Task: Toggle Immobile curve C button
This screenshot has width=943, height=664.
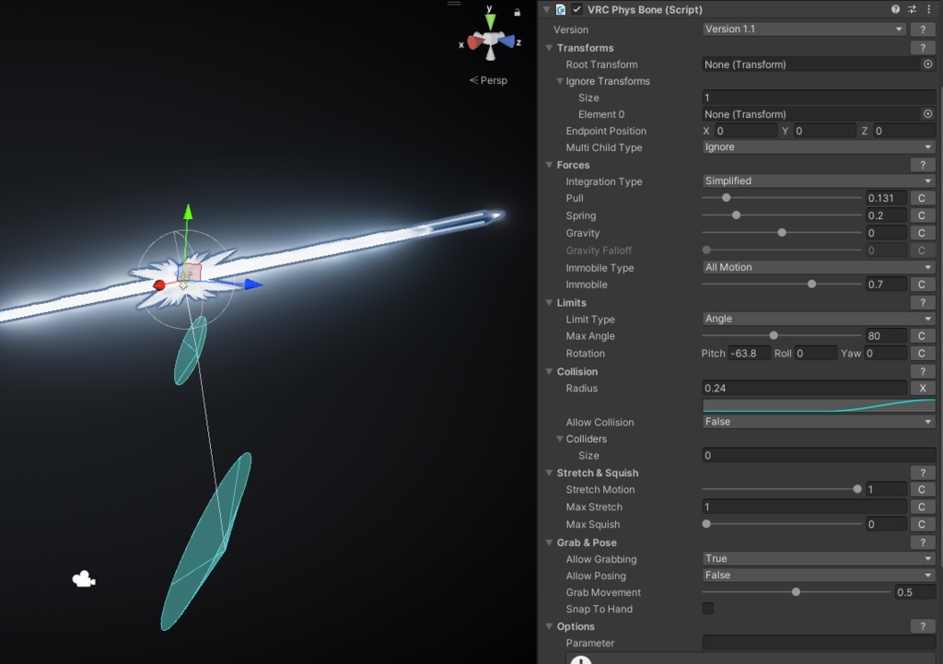Action: point(921,285)
